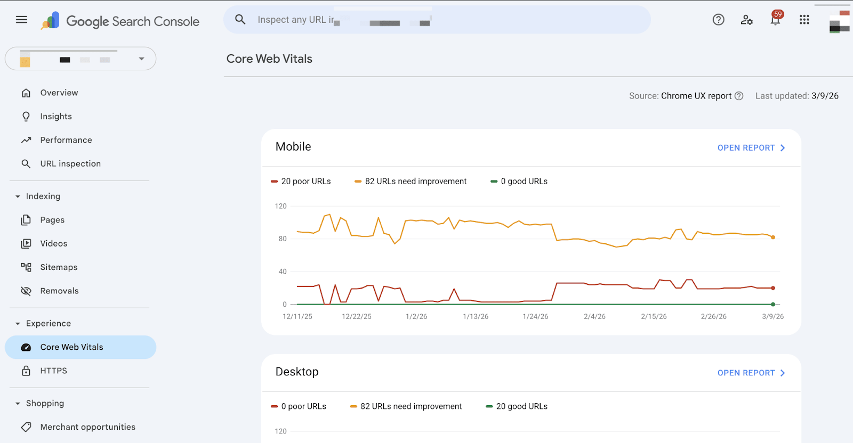853x443 pixels.
Task: Click Mobile '20 poor URLs' legend
Action: (x=301, y=182)
